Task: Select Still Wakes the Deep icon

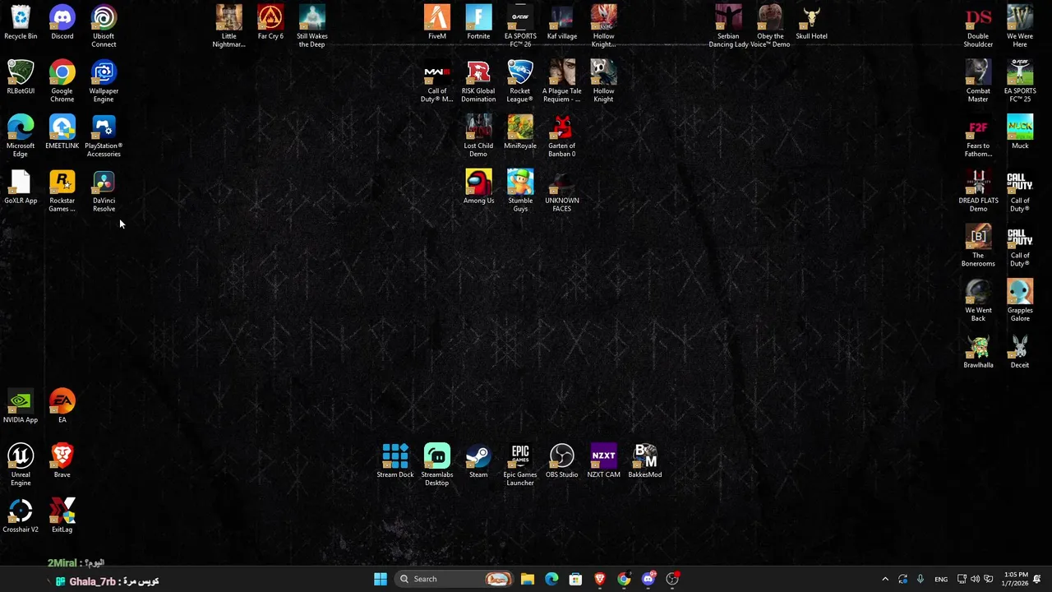Action: click(x=311, y=26)
